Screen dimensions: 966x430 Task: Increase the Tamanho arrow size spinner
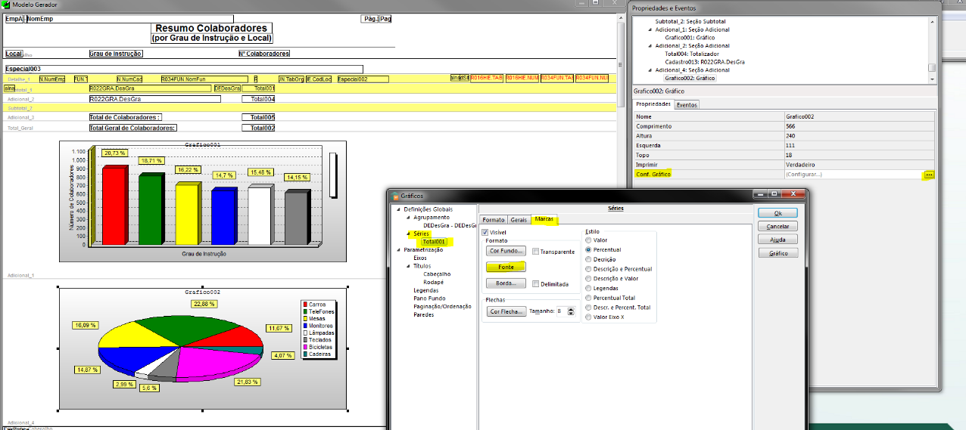pyautogui.click(x=571, y=308)
